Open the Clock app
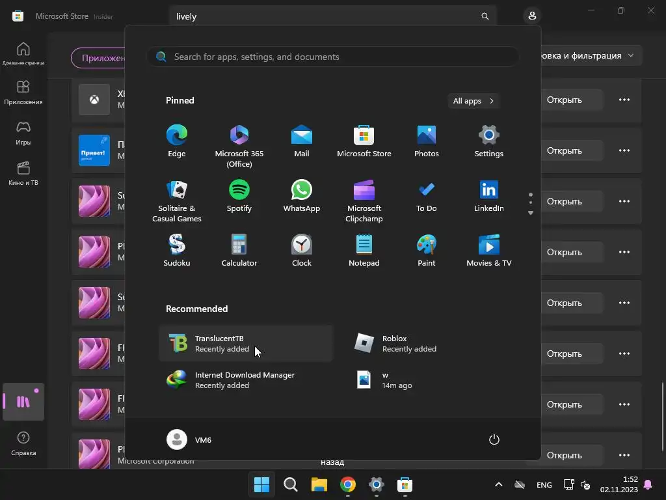This screenshot has width=666, height=500. point(302,251)
